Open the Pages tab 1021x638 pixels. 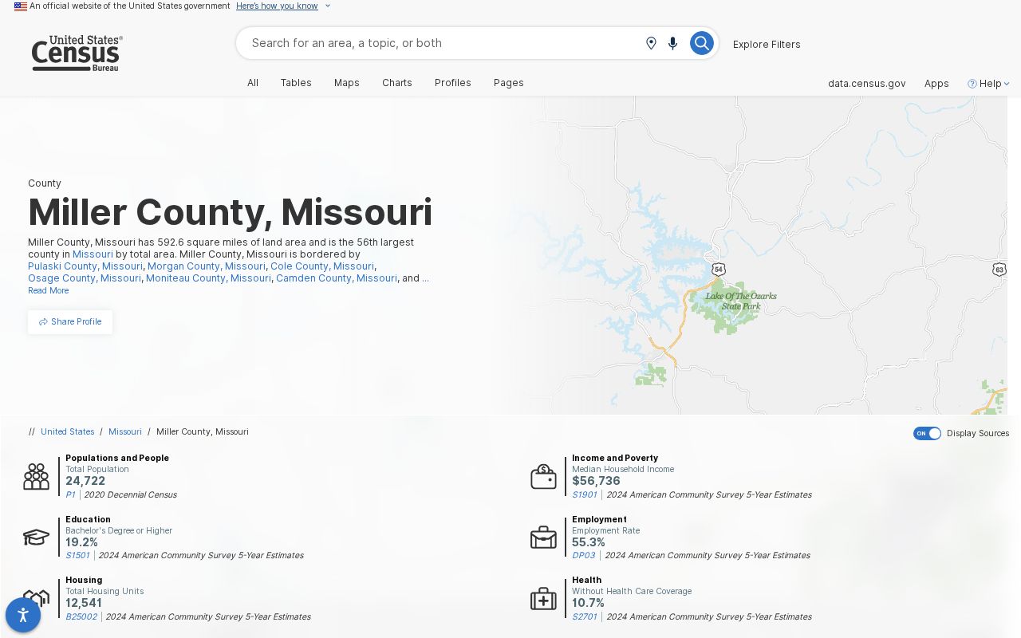pyautogui.click(x=509, y=83)
